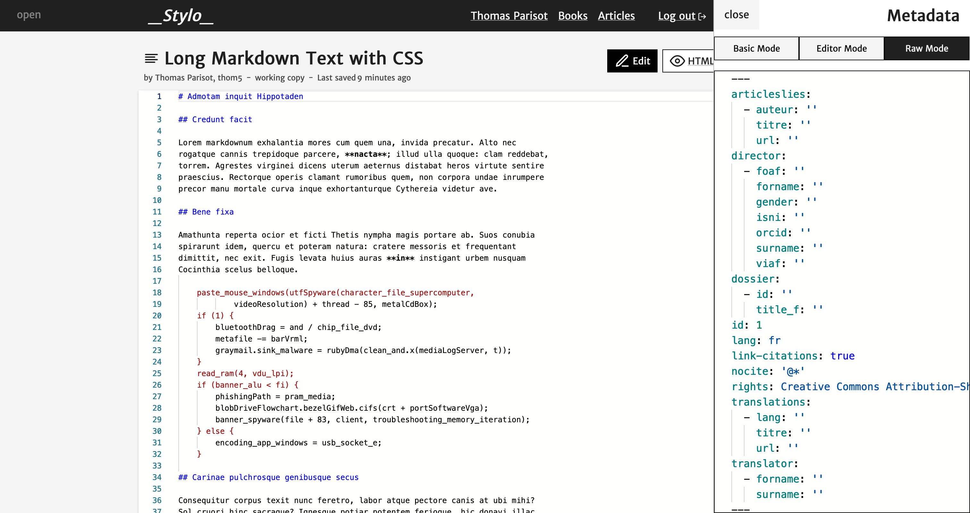The width and height of the screenshot is (970, 513).
Task: Click the 'translator:' metadata key
Action: coord(764,464)
